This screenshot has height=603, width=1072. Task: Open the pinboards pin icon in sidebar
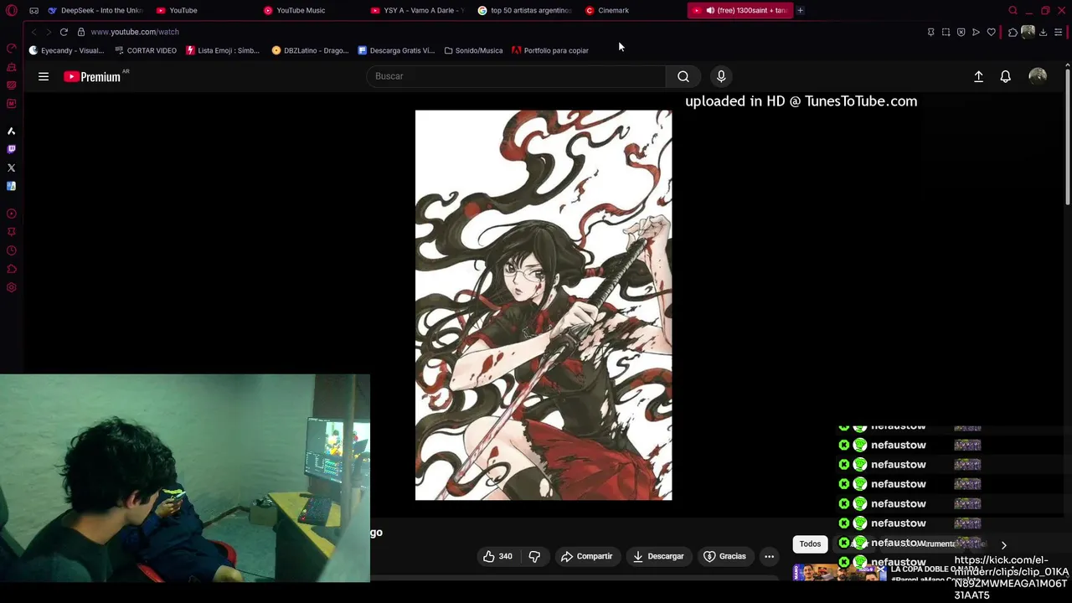[x=11, y=232]
